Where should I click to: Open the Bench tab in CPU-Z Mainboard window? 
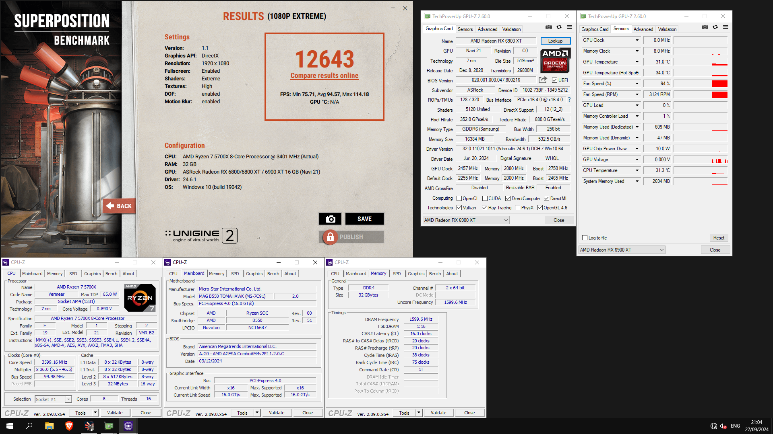pyautogui.click(x=273, y=274)
